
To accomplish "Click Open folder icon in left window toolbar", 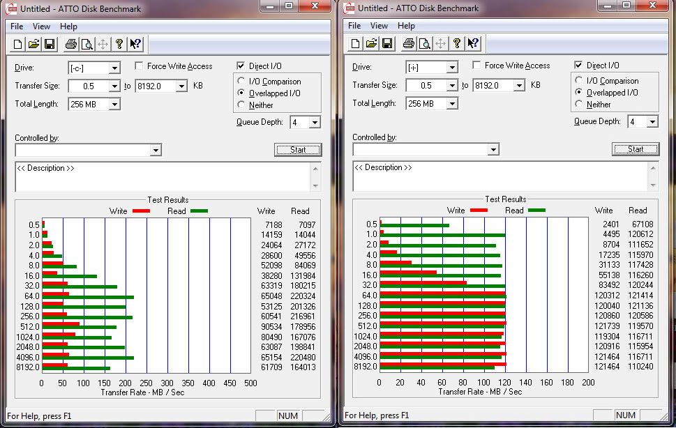I will pos(33,44).
